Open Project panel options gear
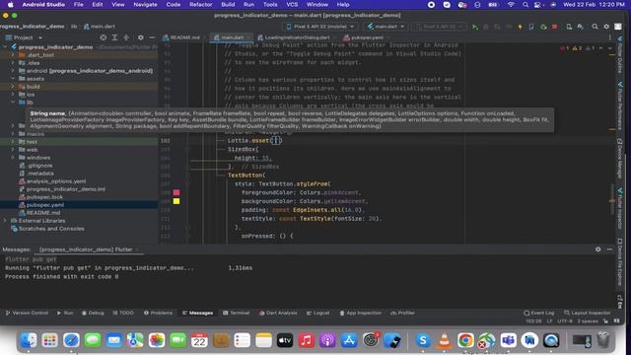Screen dimensions: 631x355 pos(140,37)
